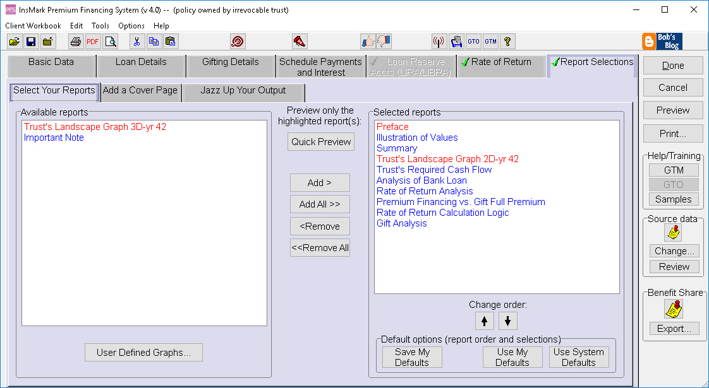The width and height of the screenshot is (709, 388).
Task: Save the workbook with the disk icon
Action: pos(30,40)
